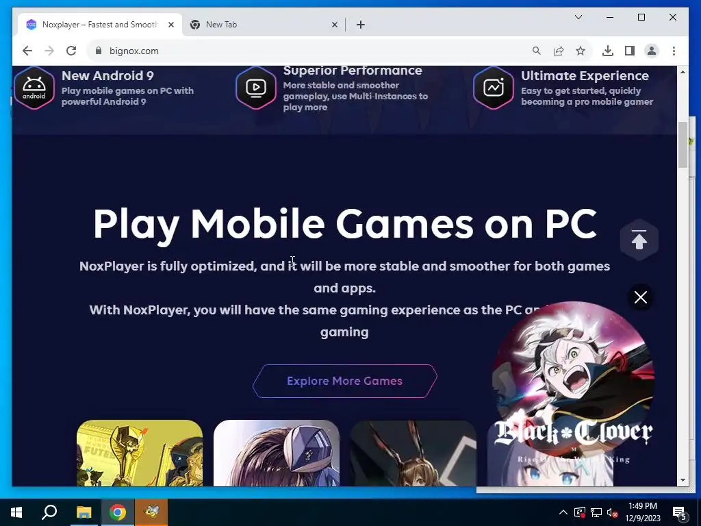Viewport: 701px width, 526px height.
Task: Expand the tab search dropdown arrow
Action: [578, 17]
